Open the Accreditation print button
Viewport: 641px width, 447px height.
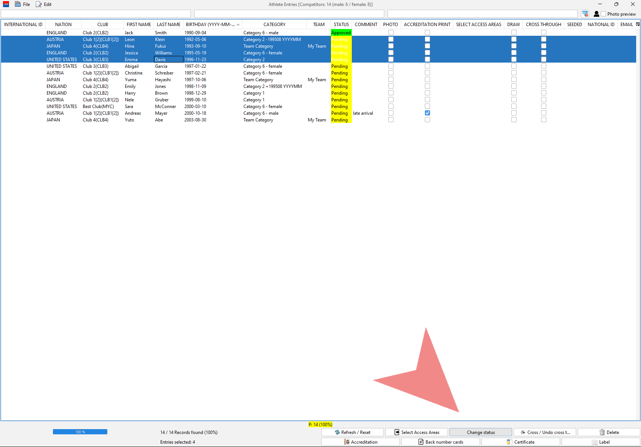pos(360,442)
